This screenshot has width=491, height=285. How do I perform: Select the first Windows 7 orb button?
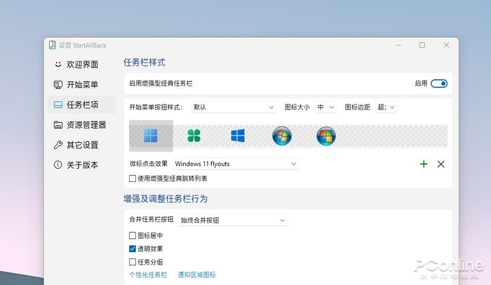pos(282,136)
